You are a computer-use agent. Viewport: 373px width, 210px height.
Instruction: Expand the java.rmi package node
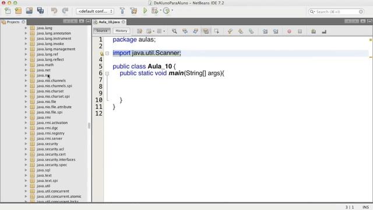tap(26, 117)
